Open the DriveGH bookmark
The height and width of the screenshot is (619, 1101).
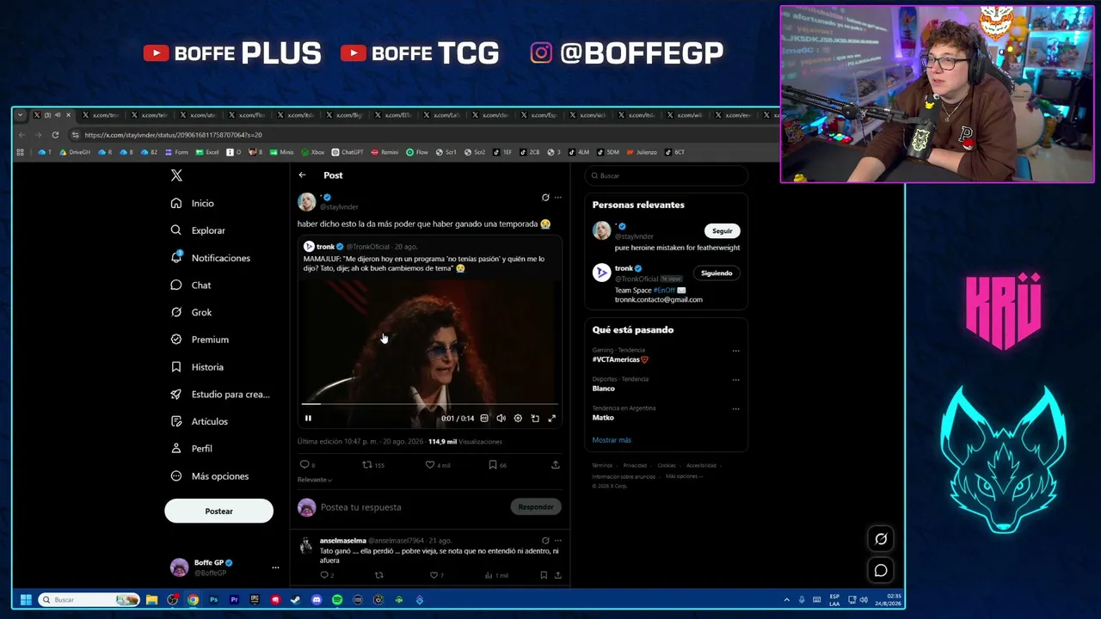point(75,152)
